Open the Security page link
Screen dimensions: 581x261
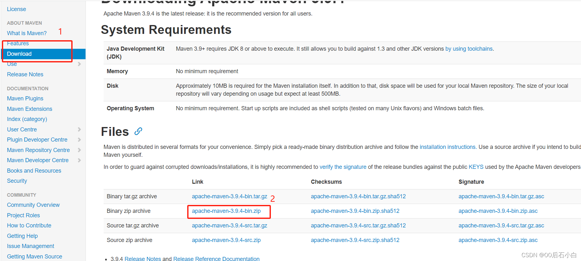pyautogui.click(x=17, y=181)
